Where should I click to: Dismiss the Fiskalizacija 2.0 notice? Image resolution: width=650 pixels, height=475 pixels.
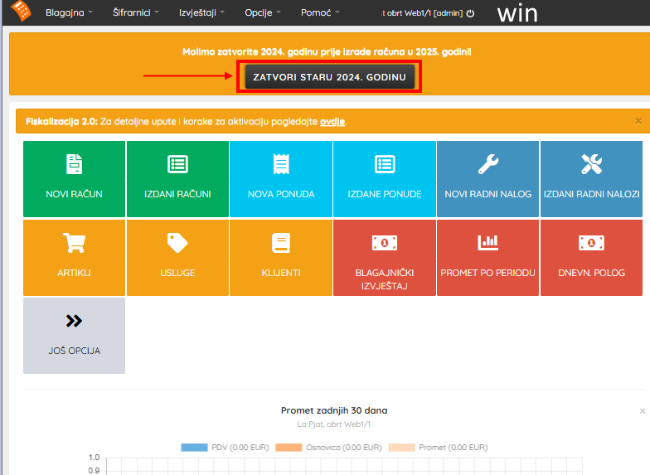click(638, 121)
